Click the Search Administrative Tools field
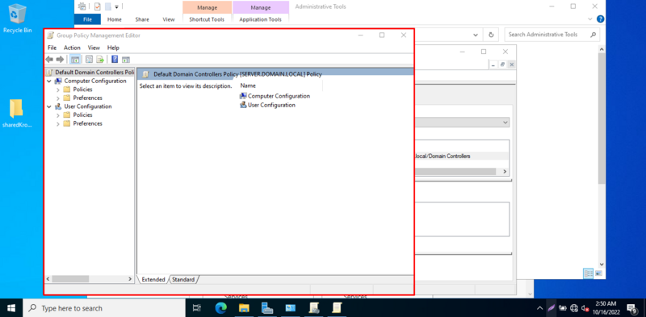Screen dimensions: 646x317 tap(552, 35)
